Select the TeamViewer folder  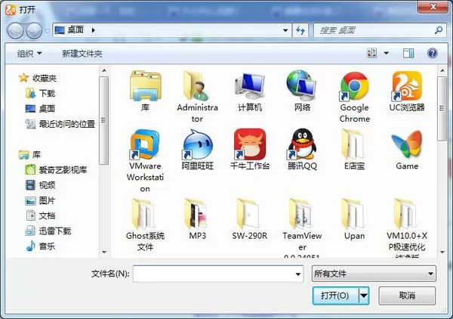coord(301,214)
